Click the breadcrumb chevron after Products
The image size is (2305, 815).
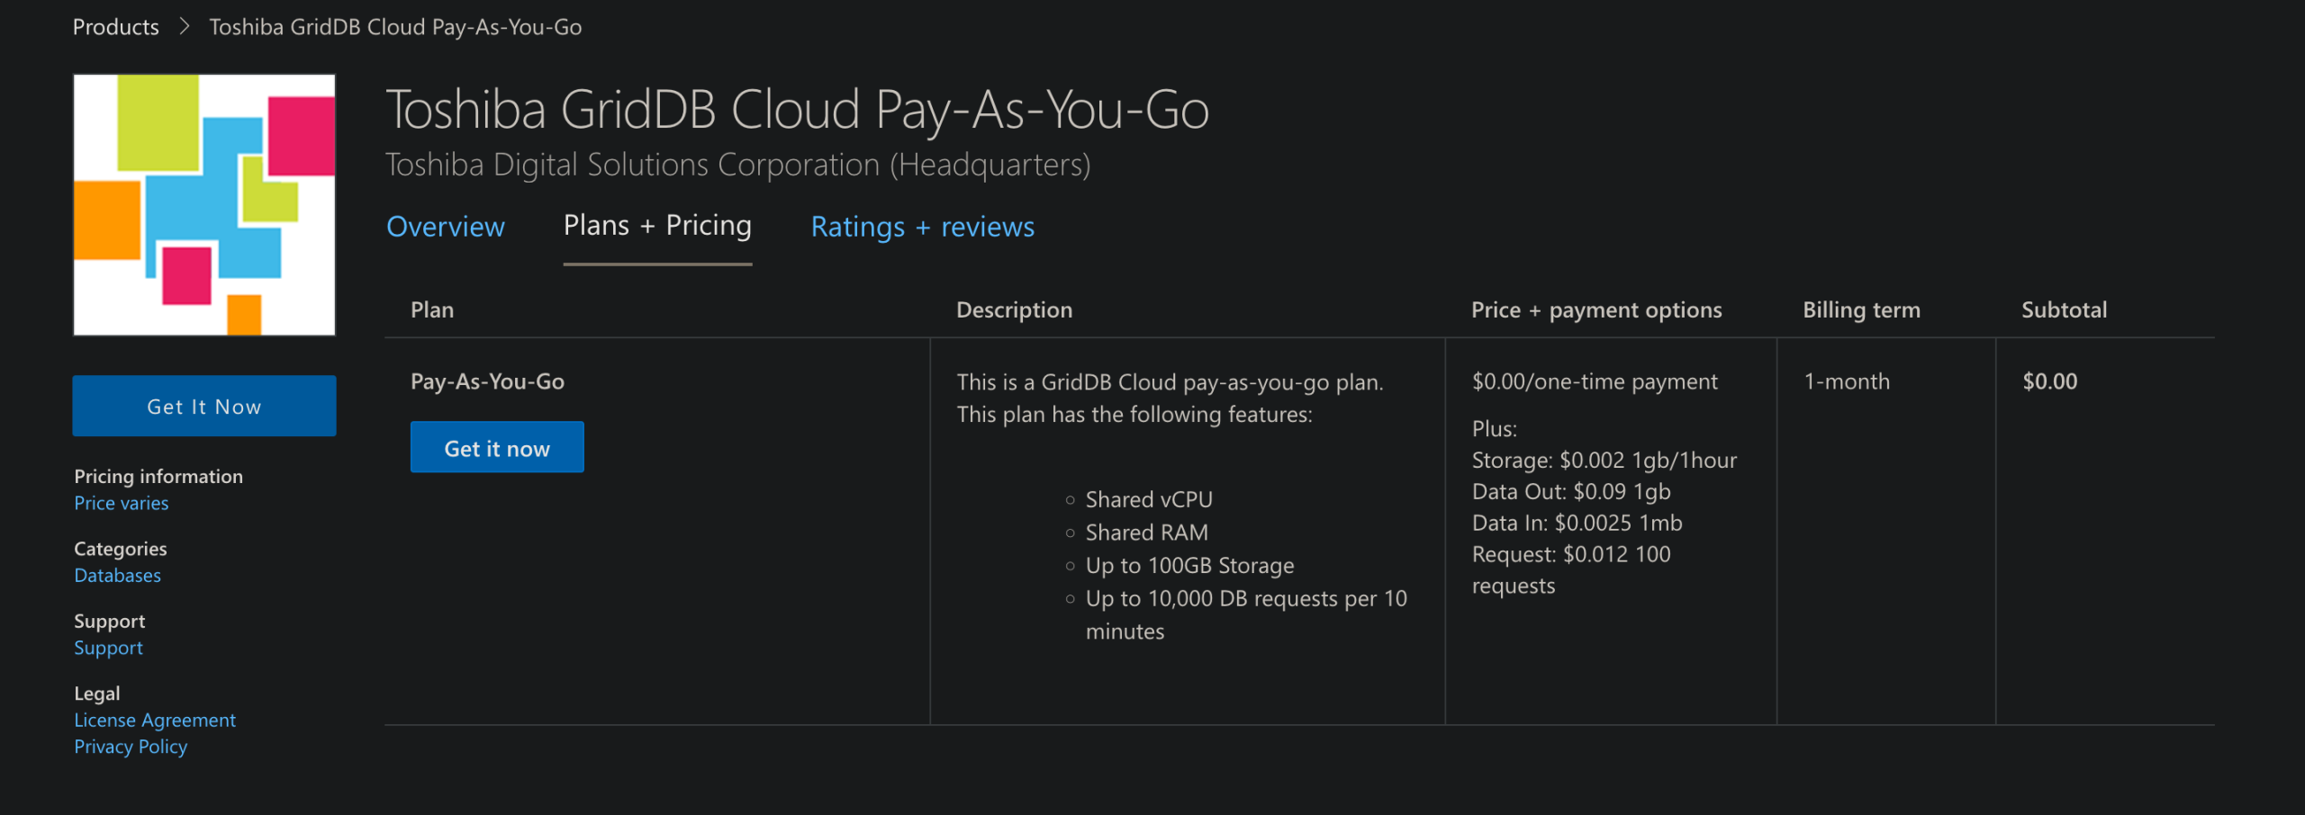[185, 27]
